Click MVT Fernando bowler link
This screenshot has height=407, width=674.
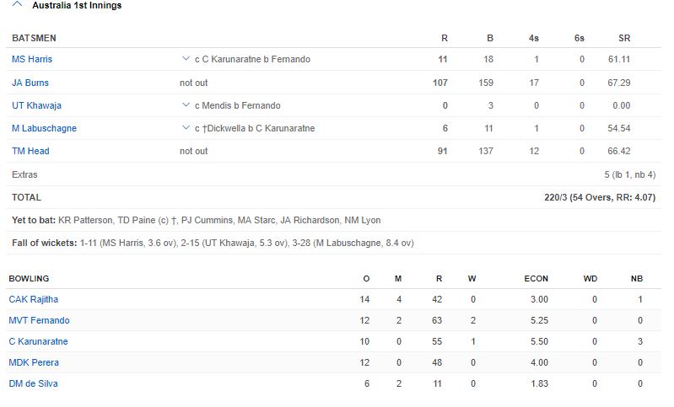click(39, 320)
